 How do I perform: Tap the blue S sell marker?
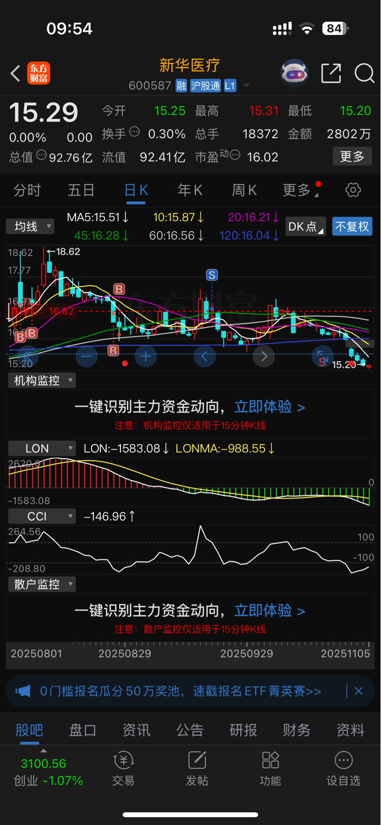click(212, 275)
